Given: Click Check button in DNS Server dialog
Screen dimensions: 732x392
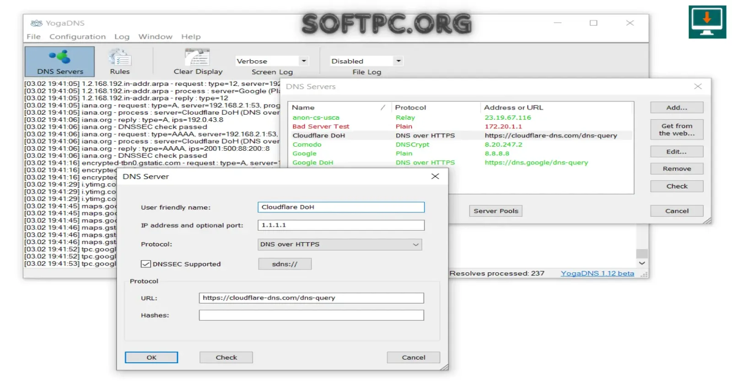Looking at the screenshot, I should [x=226, y=358].
